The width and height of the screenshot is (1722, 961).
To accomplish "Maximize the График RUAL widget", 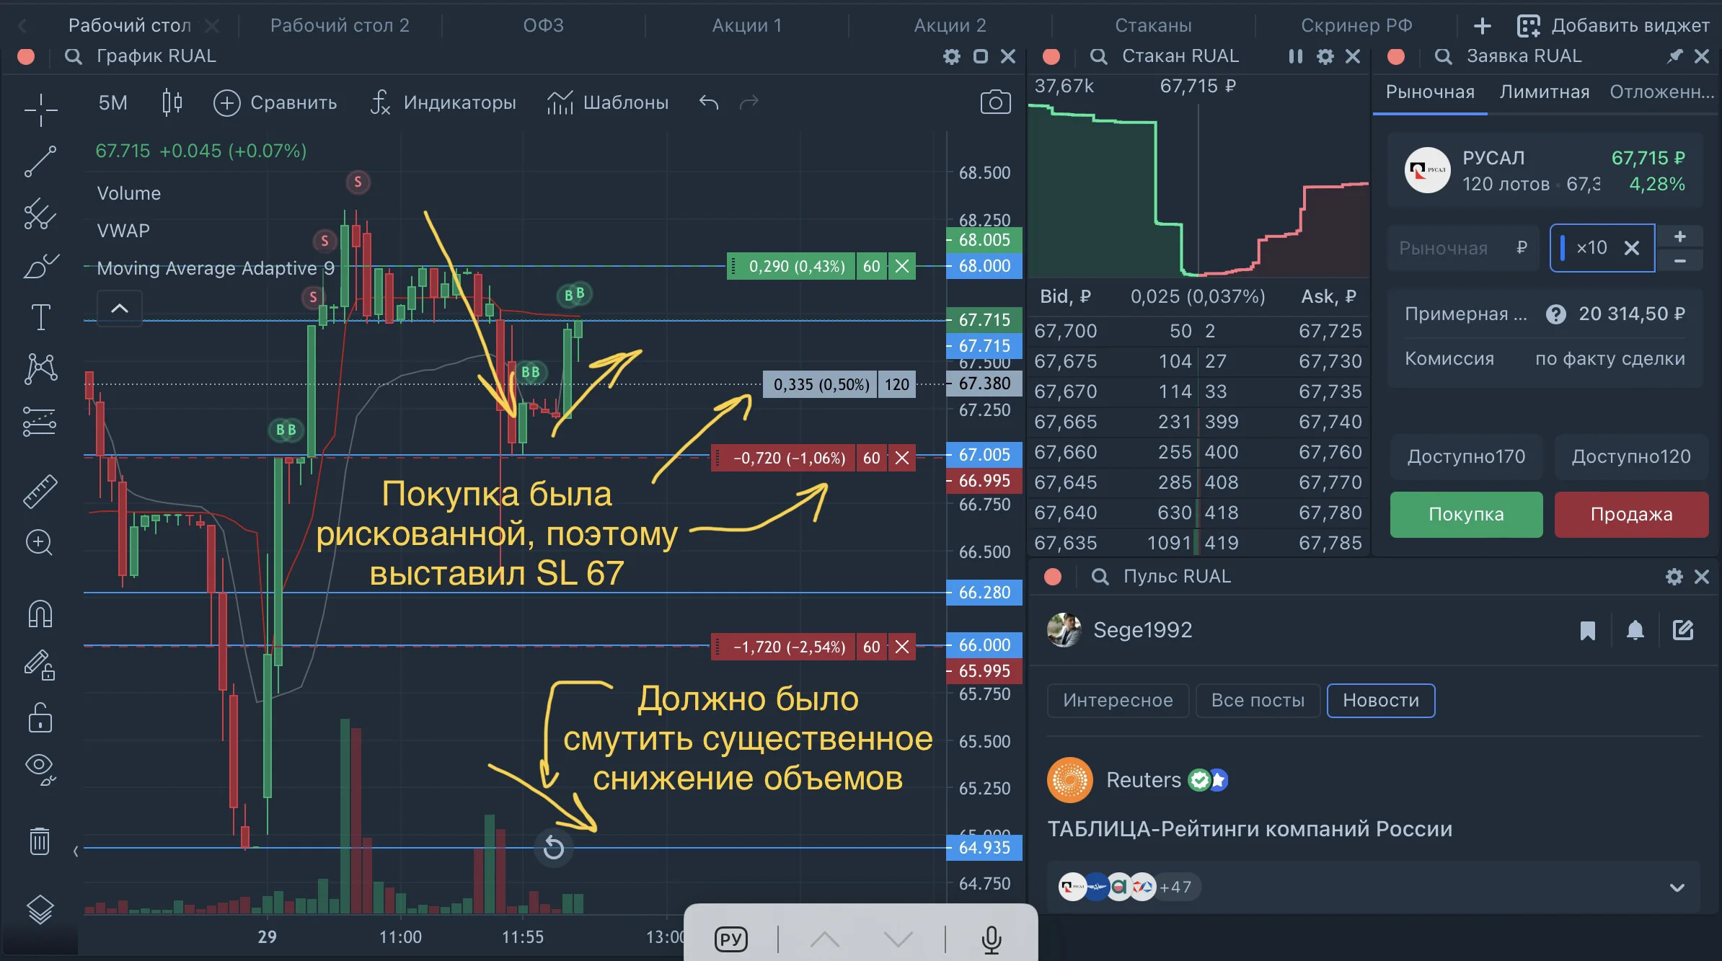I will click(981, 56).
